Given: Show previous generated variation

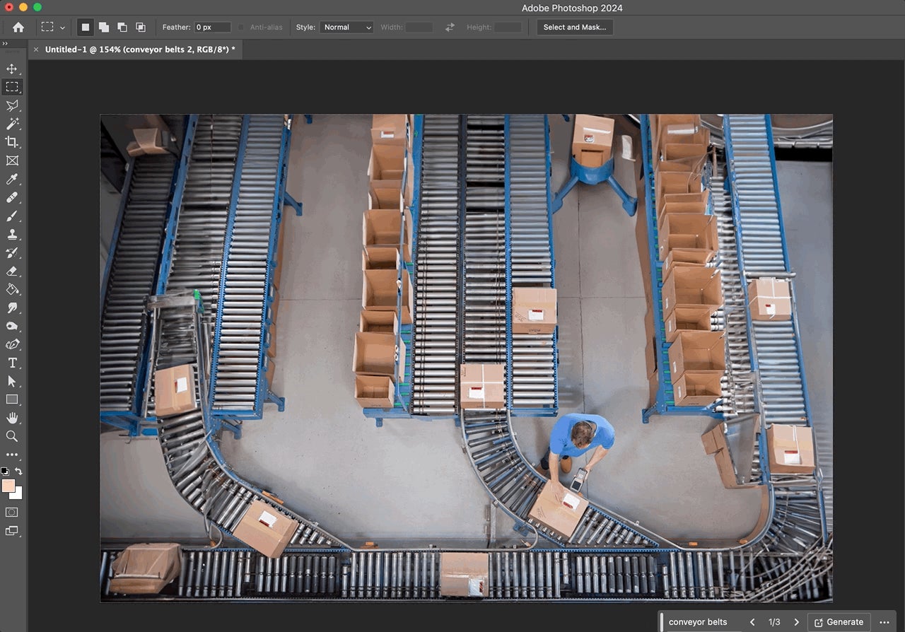Looking at the screenshot, I should 752,622.
